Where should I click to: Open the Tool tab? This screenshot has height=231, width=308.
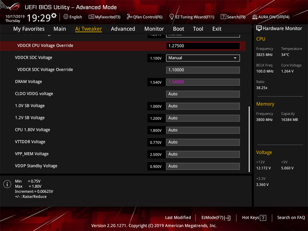click(198, 29)
